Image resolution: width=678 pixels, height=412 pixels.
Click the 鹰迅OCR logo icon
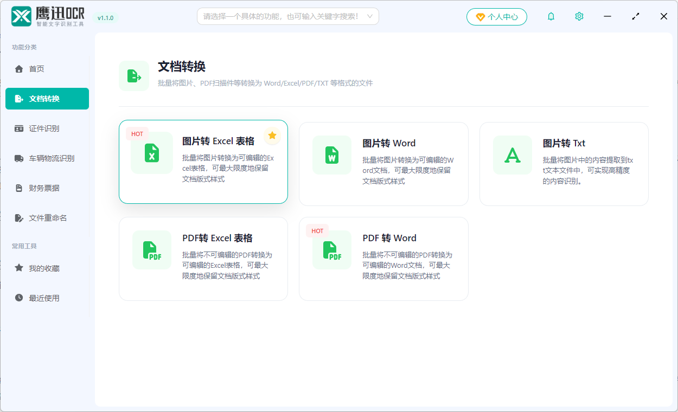(x=21, y=16)
